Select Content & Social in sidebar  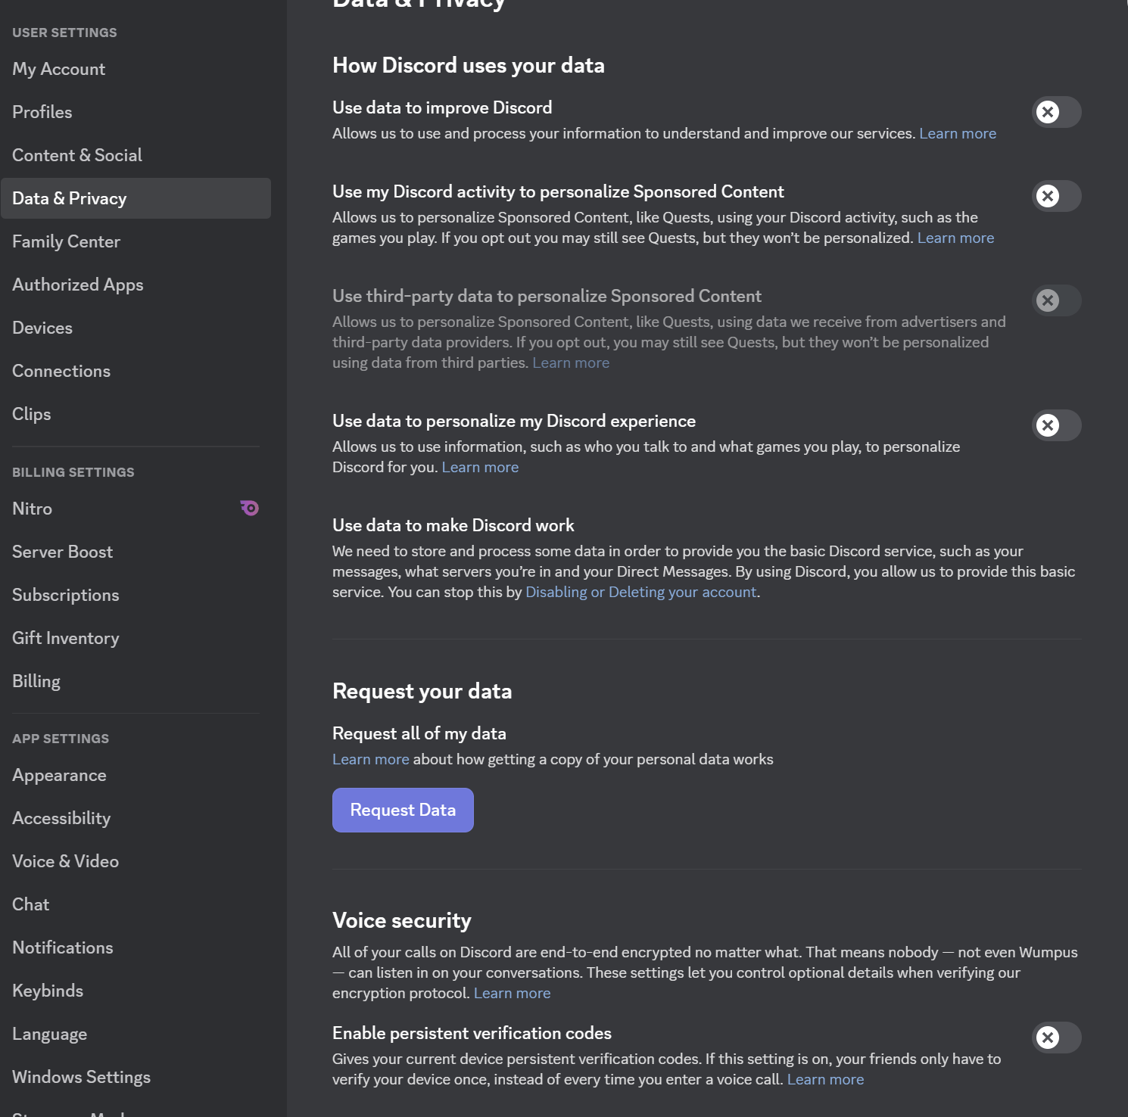tap(77, 156)
